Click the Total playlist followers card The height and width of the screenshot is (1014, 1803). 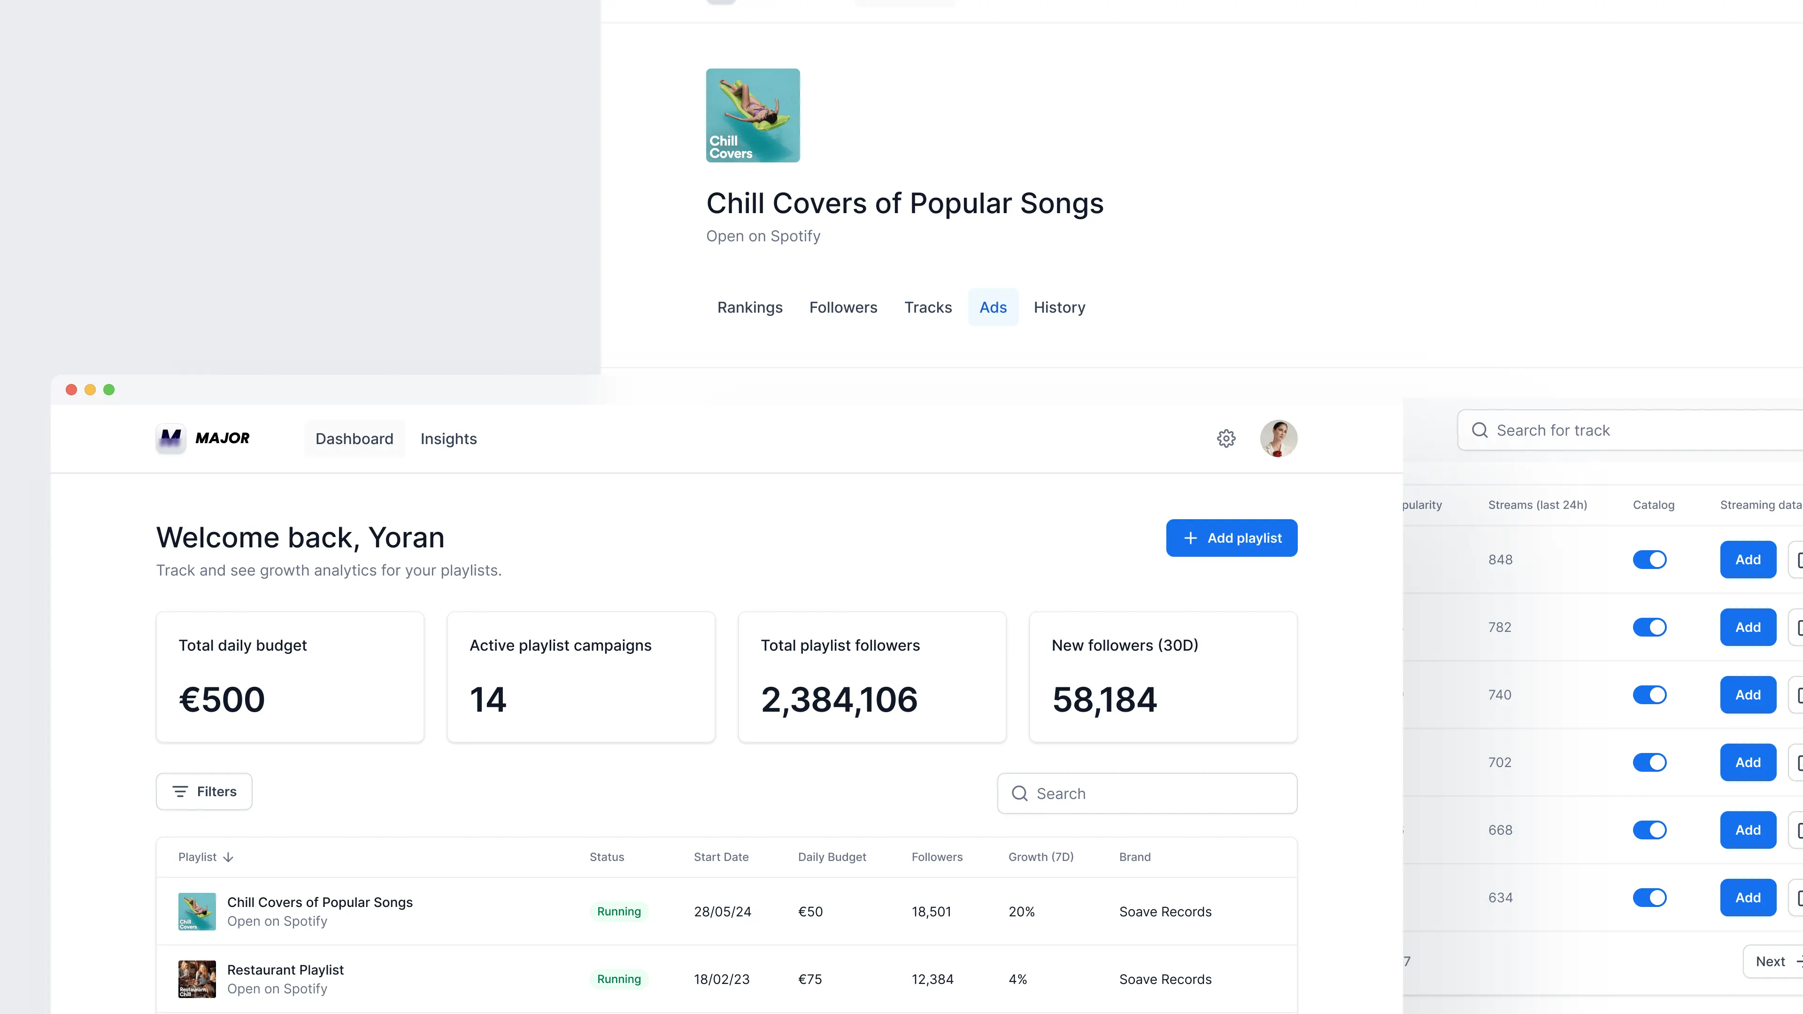(872, 677)
